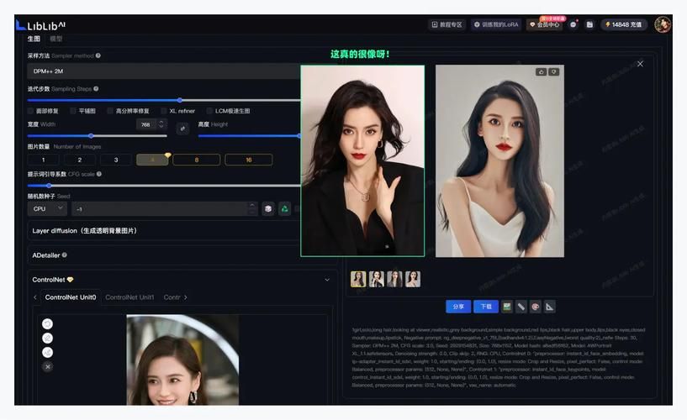Screen dimensions: 687x420
Task: Collapse ControlNet section with chevron
Action: click(327, 280)
